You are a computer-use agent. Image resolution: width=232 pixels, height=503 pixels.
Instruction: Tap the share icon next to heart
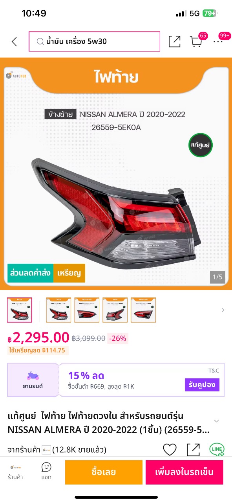(193, 450)
